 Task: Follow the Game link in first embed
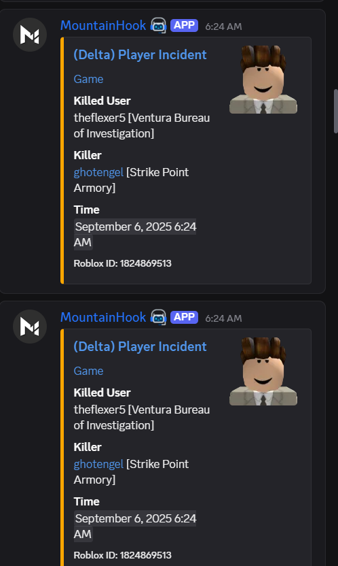tap(88, 79)
